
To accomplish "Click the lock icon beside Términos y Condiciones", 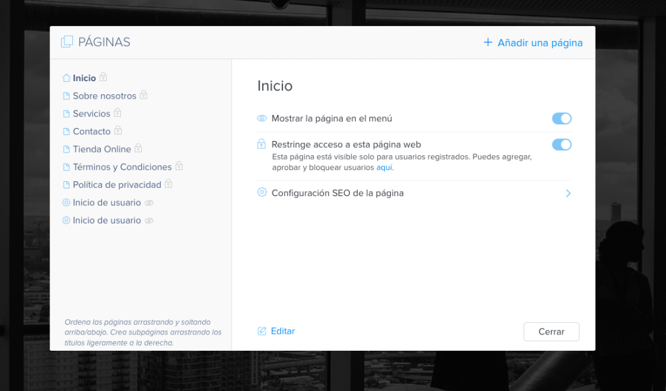I will point(180,166).
